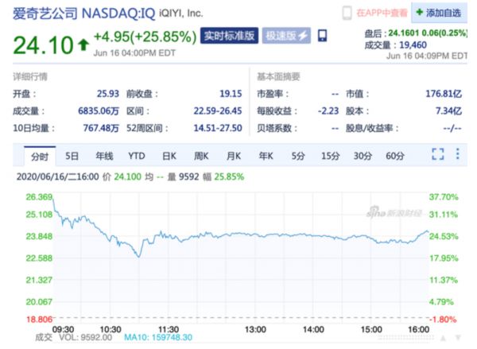Image resolution: width=477 pixels, height=349 pixels.
Task: Open the chart more-options dots
Action: coord(460,153)
